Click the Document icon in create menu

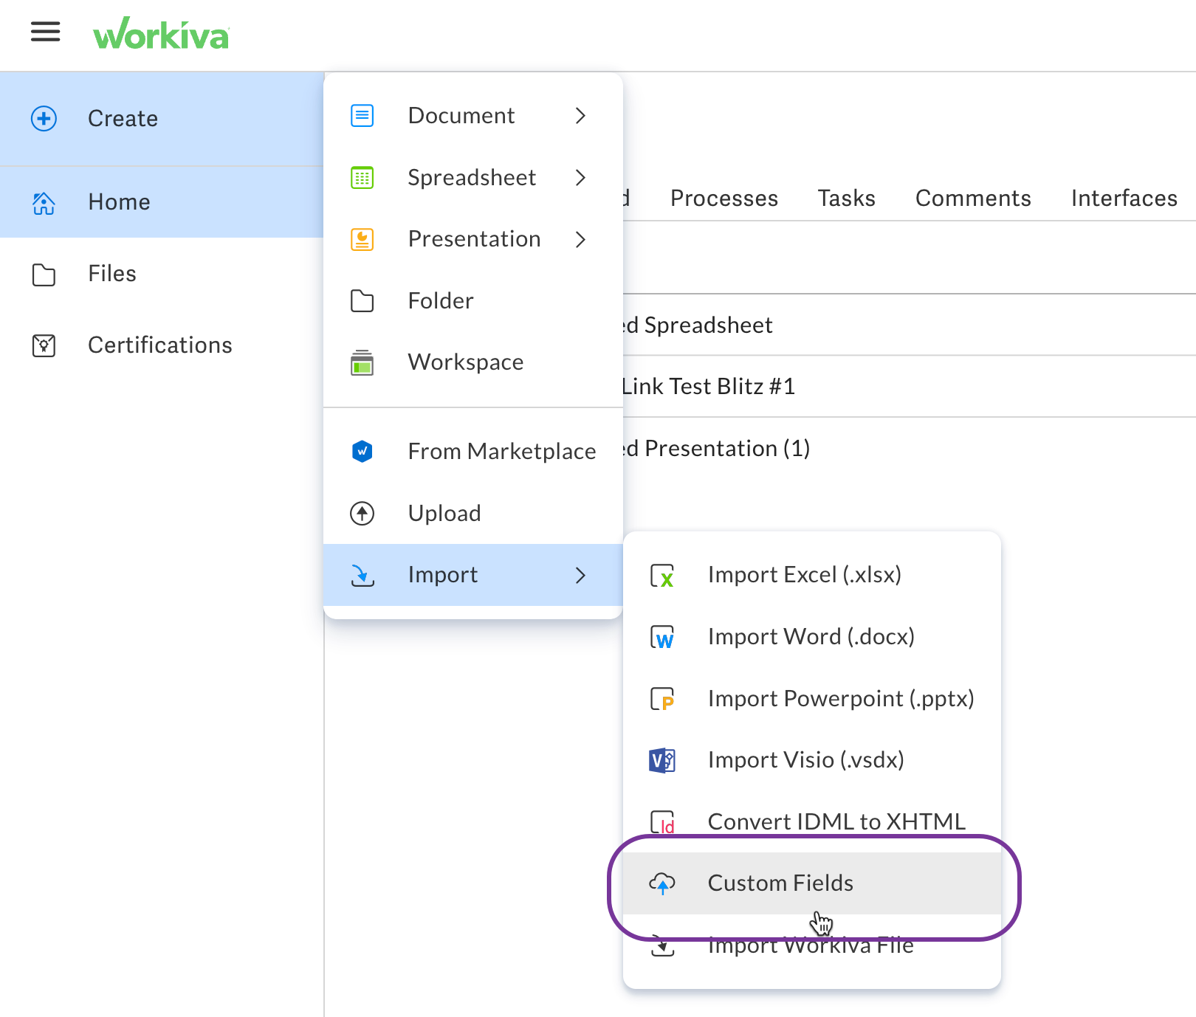pos(362,116)
